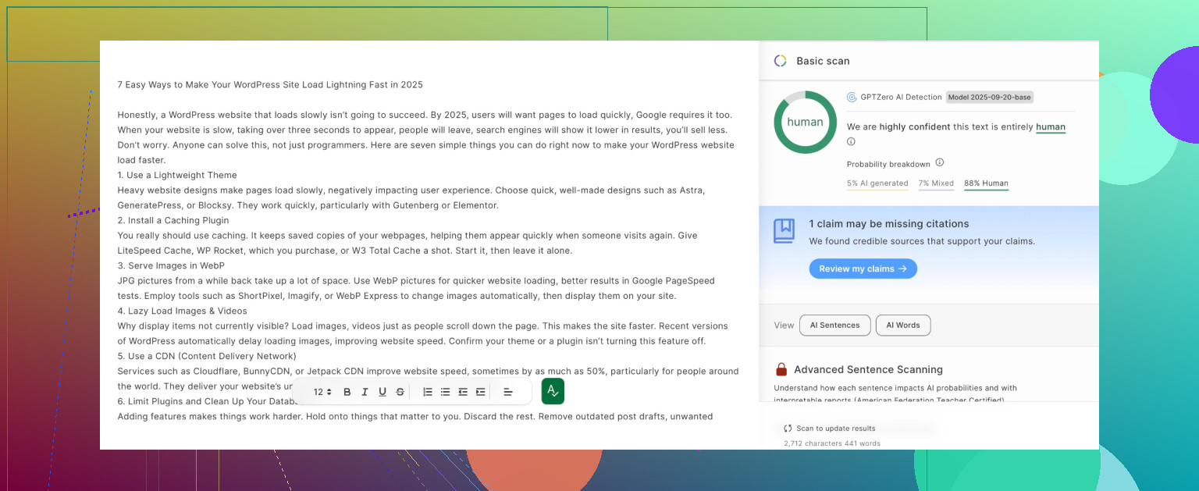Insert a bulleted list
1199x491 pixels.
[x=445, y=392]
